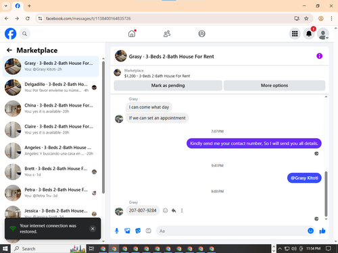Click the Grasy chat header listing thumbnail

point(121,56)
